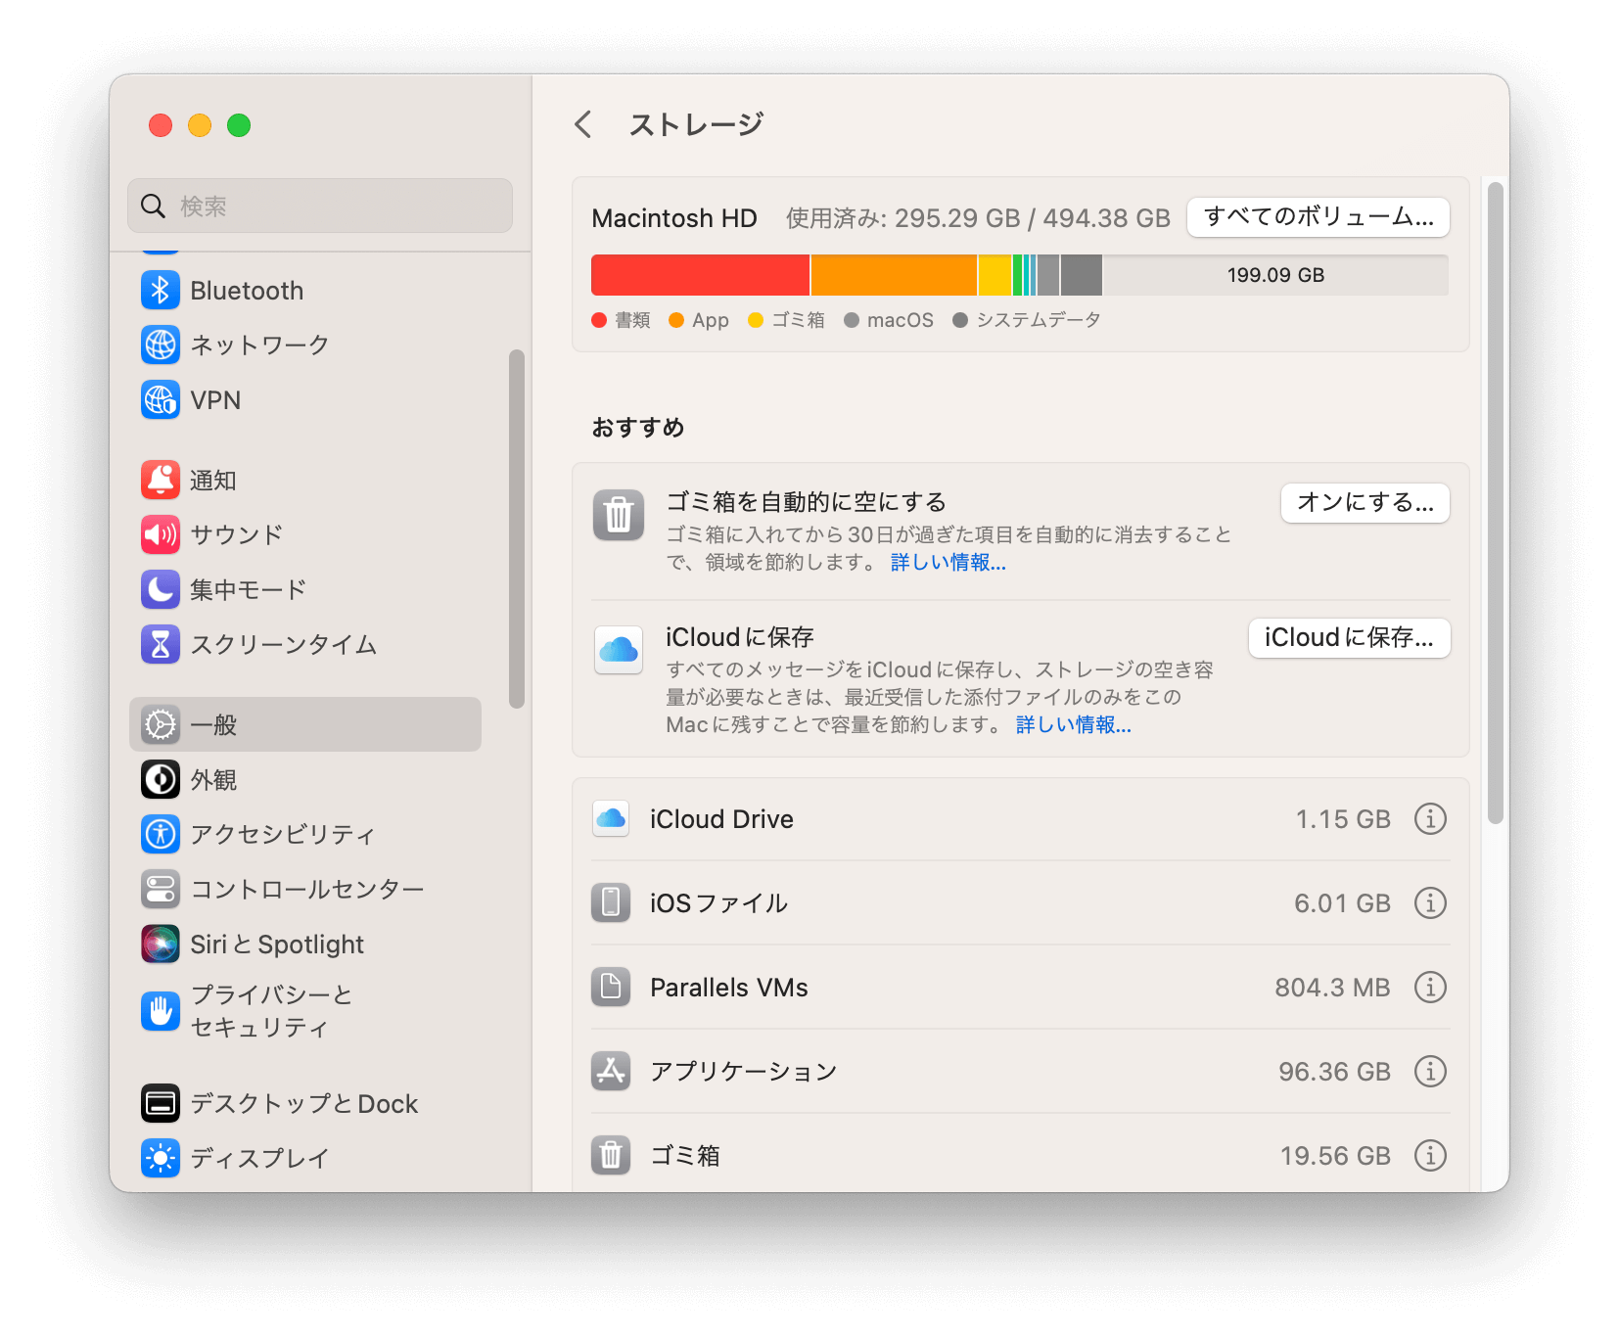
Task: Click the App legend label
Action: click(711, 320)
